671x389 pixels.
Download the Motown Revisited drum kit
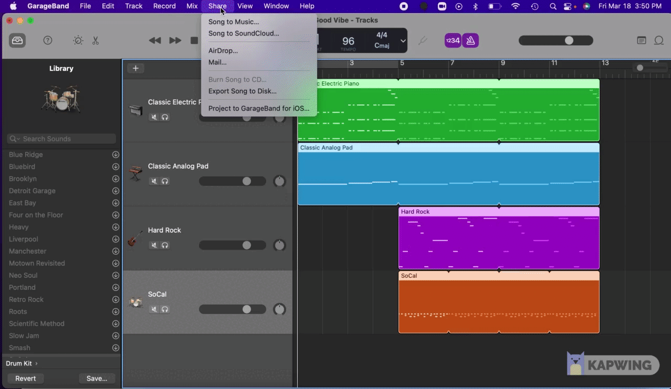(x=115, y=263)
